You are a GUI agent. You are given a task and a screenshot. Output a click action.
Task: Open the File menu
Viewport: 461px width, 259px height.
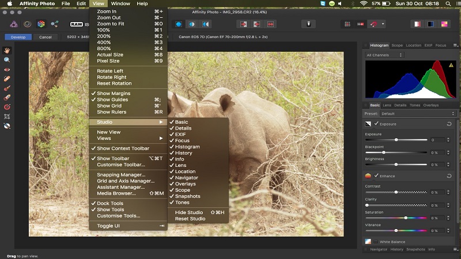[x=66, y=3]
